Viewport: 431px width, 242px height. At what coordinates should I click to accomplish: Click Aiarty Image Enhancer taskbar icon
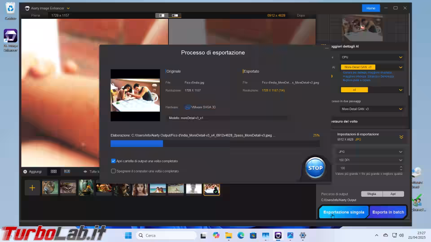(278, 235)
